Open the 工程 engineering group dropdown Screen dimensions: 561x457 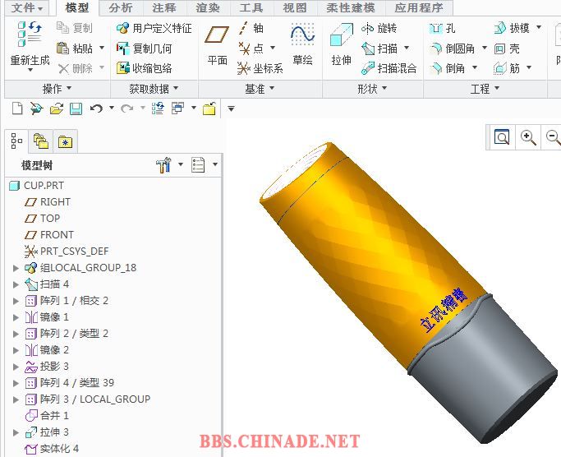(485, 89)
